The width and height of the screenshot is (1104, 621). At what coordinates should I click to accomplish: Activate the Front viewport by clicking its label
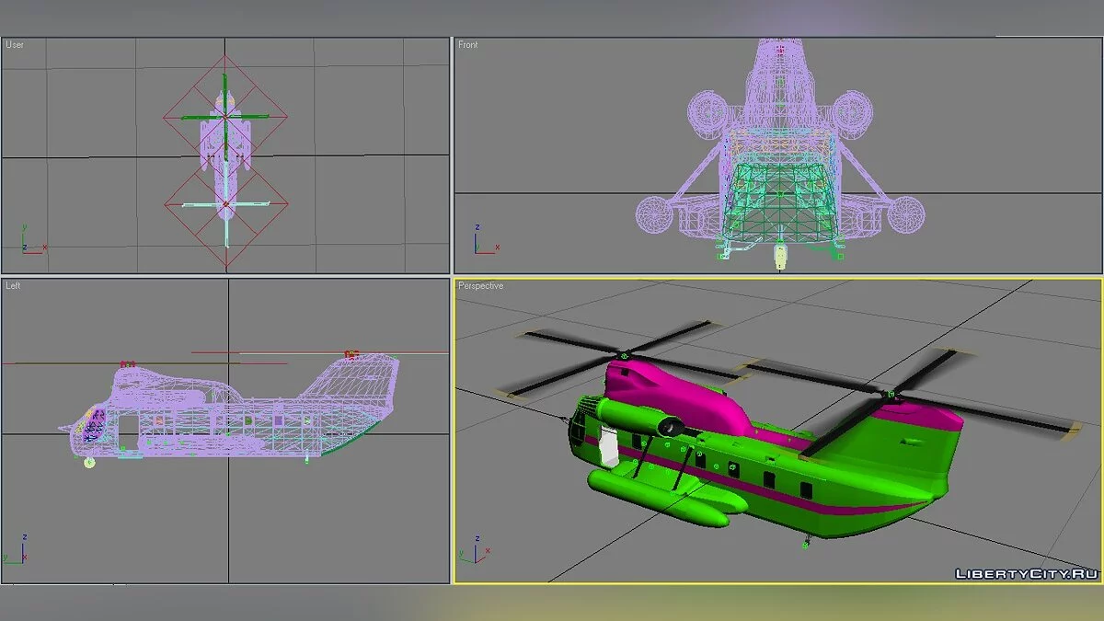coord(467,42)
